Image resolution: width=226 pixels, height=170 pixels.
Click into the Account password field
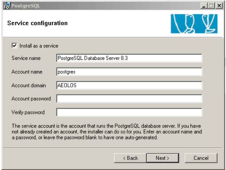click(129, 99)
